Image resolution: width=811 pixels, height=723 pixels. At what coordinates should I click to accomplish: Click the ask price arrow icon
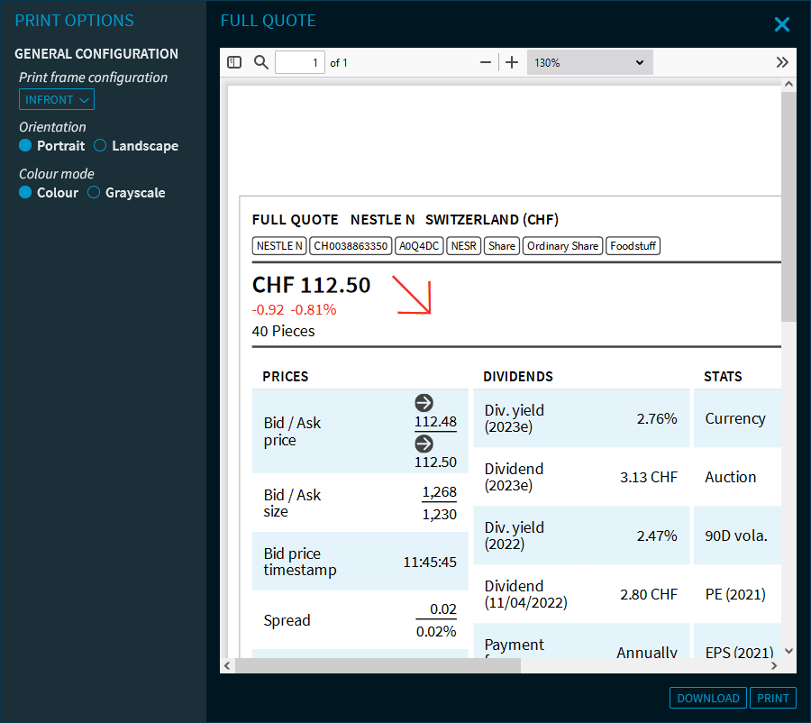pyautogui.click(x=424, y=444)
